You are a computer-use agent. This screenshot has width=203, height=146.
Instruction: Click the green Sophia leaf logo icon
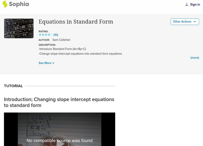pos(5,4)
